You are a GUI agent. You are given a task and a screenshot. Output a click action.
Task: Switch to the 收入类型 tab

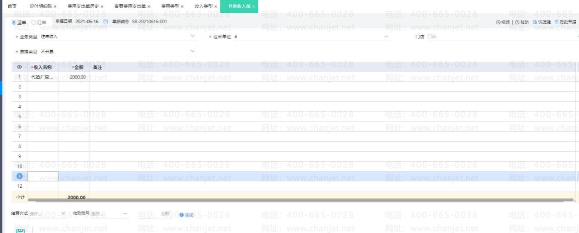pos(204,6)
